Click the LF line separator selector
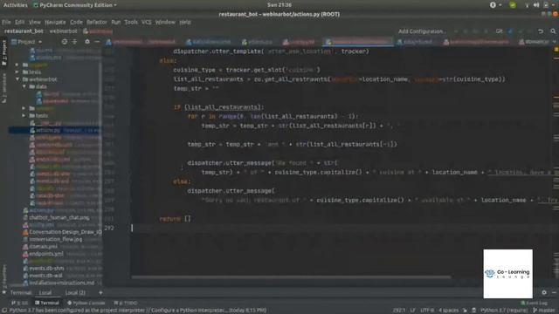Screen dimensions: 559x314 pos(412,311)
